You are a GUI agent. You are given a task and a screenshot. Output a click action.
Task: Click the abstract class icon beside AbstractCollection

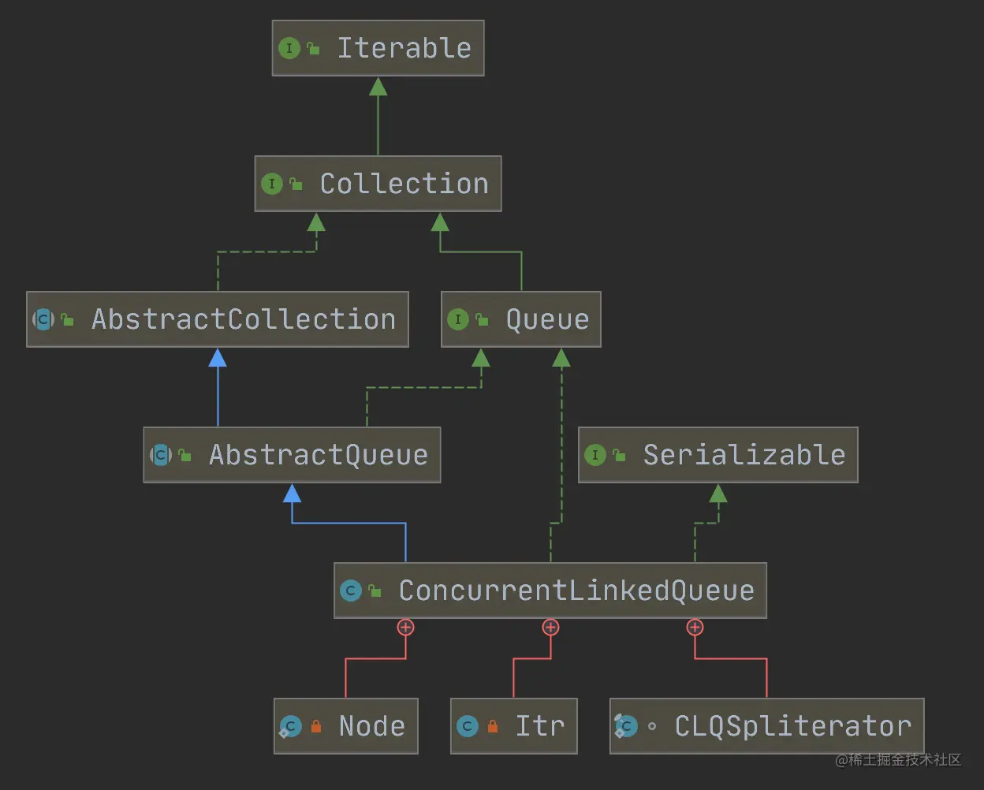pyautogui.click(x=43, y=319)
